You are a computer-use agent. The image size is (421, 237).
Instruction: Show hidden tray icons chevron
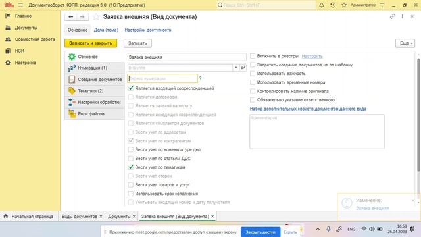(x=318, y=229)
